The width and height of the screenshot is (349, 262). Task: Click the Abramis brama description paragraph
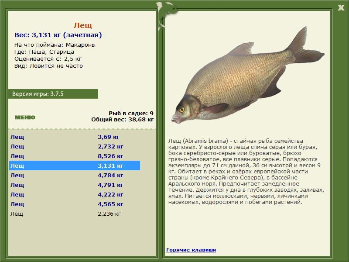pos(246,171)
